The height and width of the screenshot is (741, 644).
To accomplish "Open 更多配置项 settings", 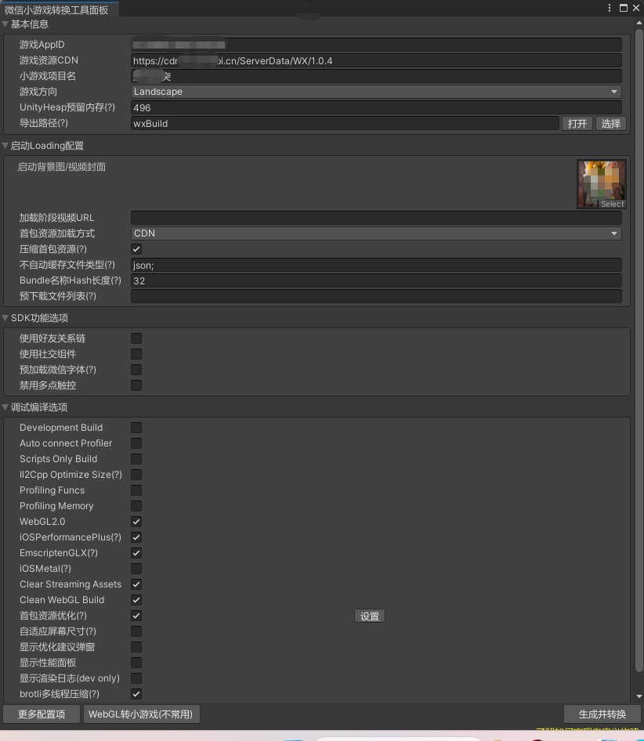I will pyautogui.click(x=41, y=714).
